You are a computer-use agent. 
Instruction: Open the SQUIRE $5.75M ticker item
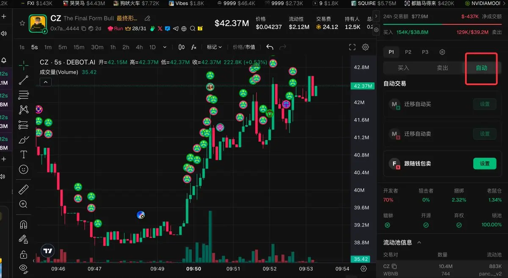click(373, 3)
